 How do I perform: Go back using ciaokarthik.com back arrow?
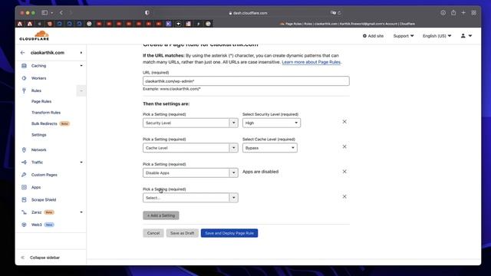22,53
